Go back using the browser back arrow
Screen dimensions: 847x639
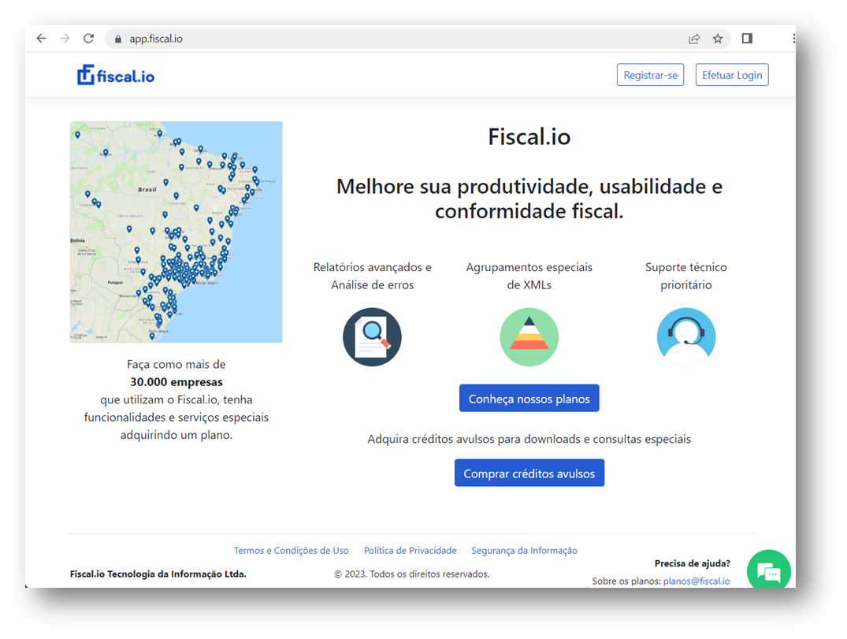(x=42, y=39)
